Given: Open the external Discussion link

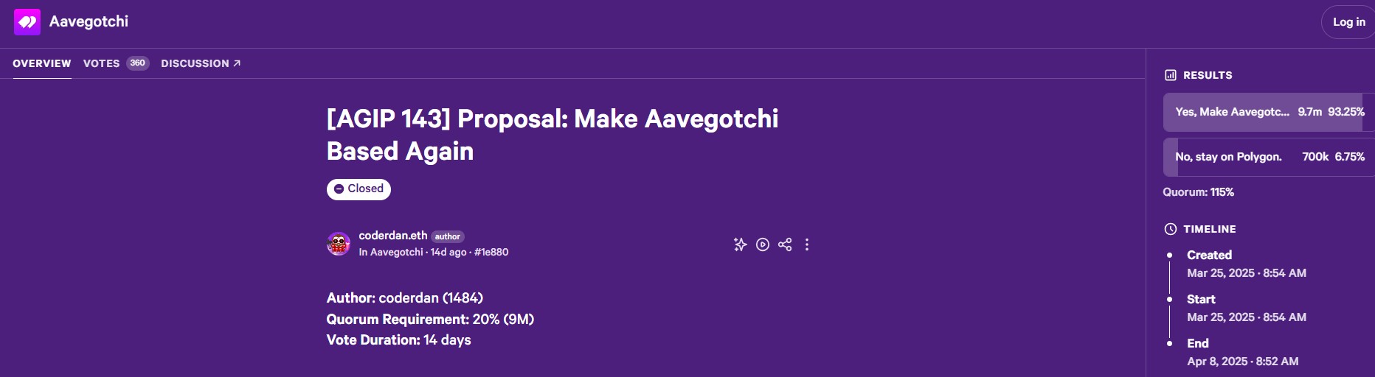Looking at the screenshot, I should coord(201,63).
